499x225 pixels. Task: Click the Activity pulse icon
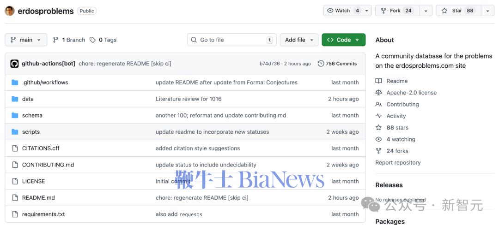(x=379, y=116)
